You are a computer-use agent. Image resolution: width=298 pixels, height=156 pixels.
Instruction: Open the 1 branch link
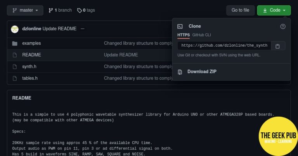tap(60, 10)
